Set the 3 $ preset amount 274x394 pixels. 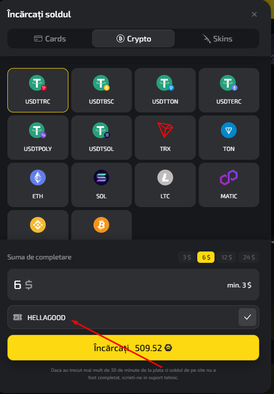[187, 257]
